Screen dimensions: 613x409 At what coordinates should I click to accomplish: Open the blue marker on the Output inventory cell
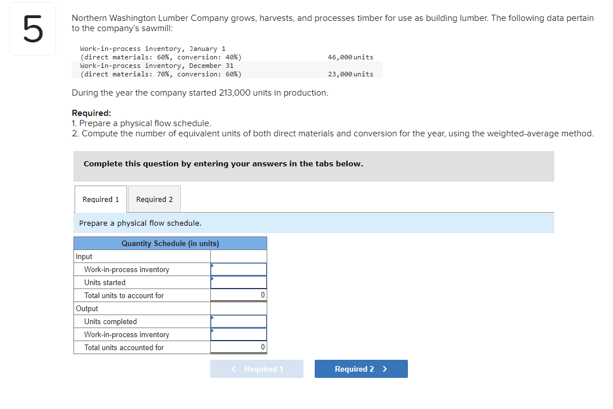212,331
